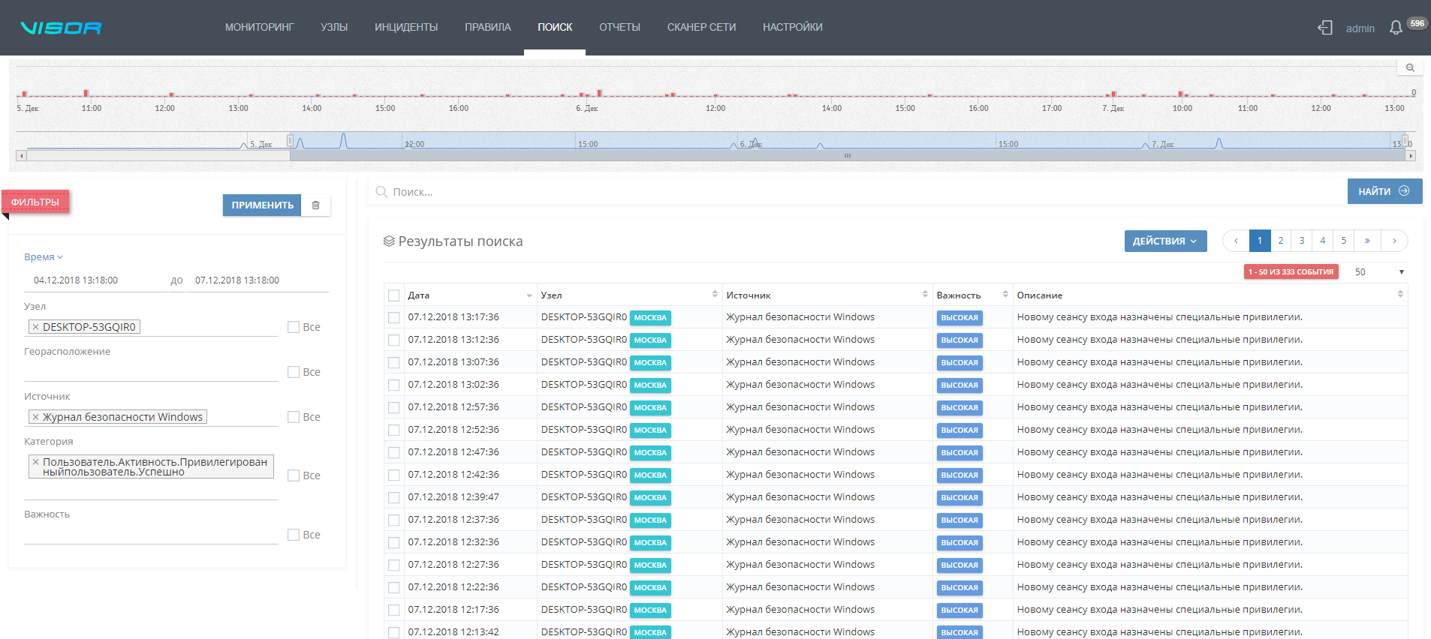Remove the Журнал безопасности Windows source tag
The width and height of the screenshot is (1431, 639).
tap(35, 417)
